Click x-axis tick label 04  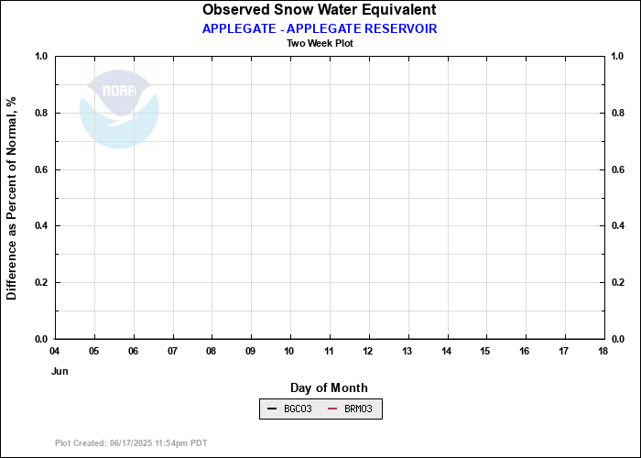click(54, 351)
